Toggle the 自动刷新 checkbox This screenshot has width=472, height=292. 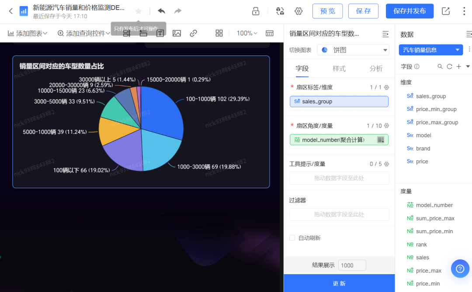292,238
